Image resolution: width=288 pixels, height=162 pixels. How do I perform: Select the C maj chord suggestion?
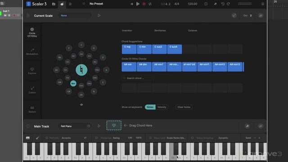(129, 49)
